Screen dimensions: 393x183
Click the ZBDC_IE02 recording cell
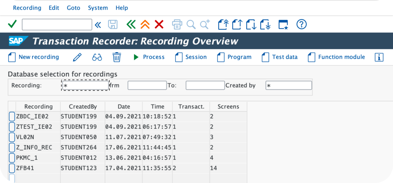[x=38, y=116]
